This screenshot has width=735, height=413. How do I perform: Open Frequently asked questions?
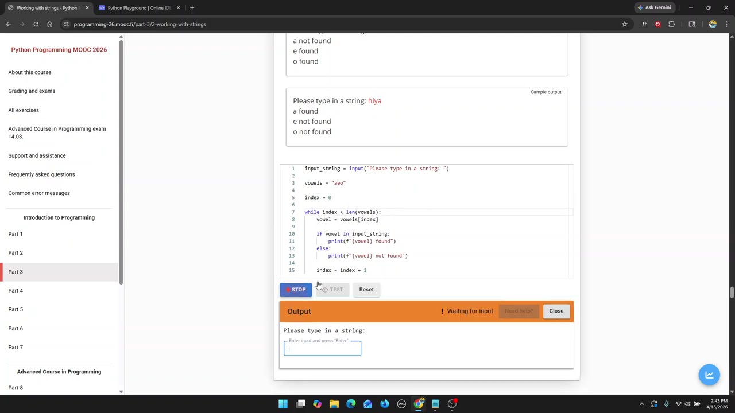[41, 174]
